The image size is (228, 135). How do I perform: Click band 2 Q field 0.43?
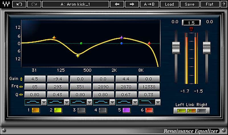tap(58, 95)
